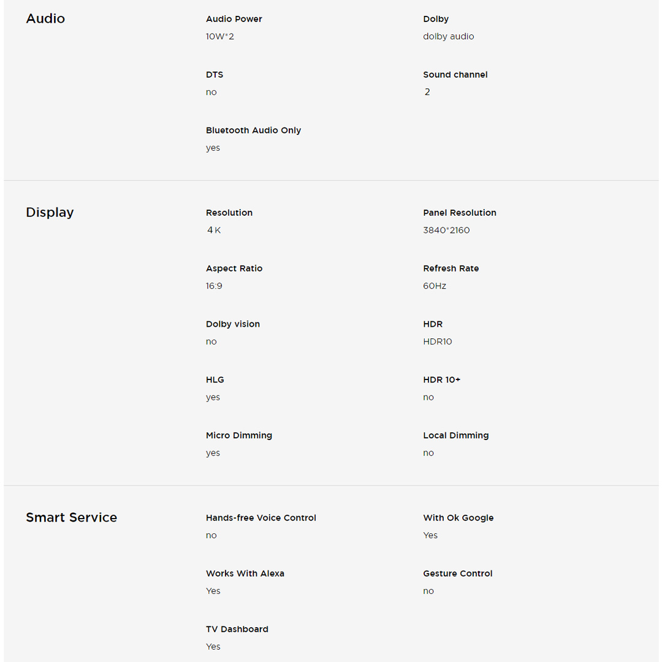
Task: Click the Dolby vision label
Action: pos(232,324)
